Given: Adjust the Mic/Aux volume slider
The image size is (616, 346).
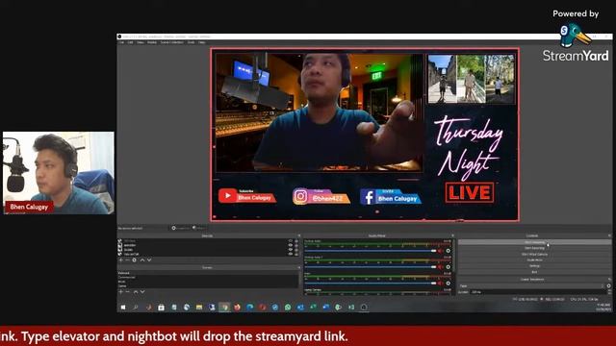Looking at the screenshot, I should 370,284.
